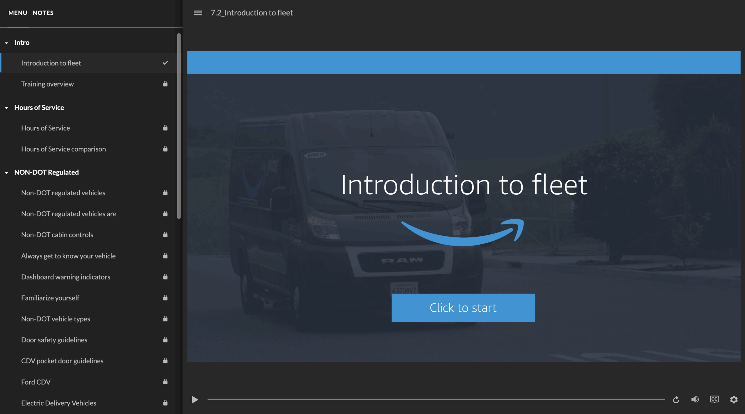This screenshot has height=414, width=745.
Task: Click the 7.2_Introduction to fleet title text
Action: tap(252, 13)
